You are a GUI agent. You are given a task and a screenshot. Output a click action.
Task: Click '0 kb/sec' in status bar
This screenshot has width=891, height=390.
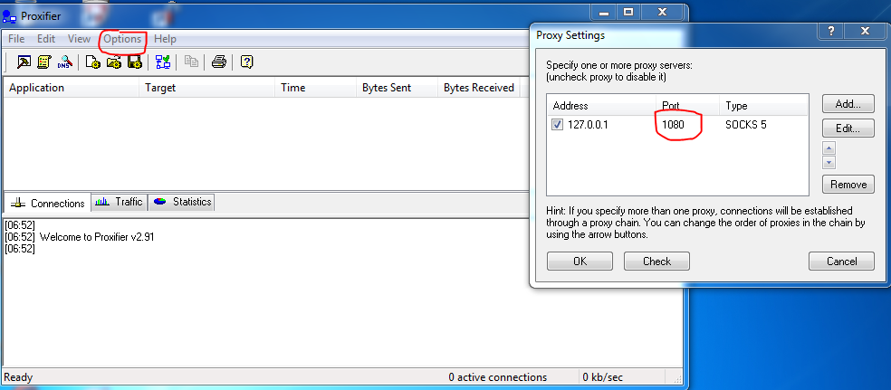pos(601,377)
